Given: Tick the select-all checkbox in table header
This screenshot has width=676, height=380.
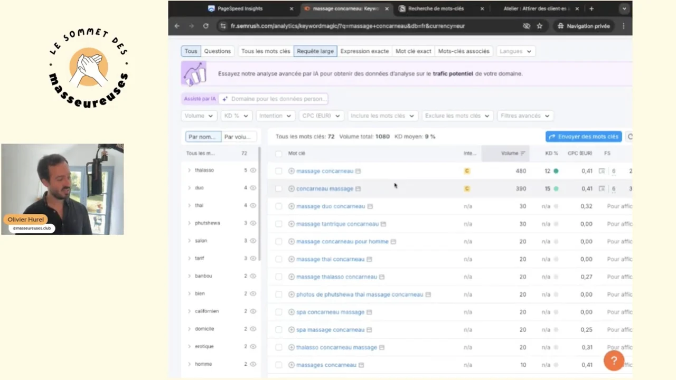Looking at the screenshot, I should tap(278, 154).
